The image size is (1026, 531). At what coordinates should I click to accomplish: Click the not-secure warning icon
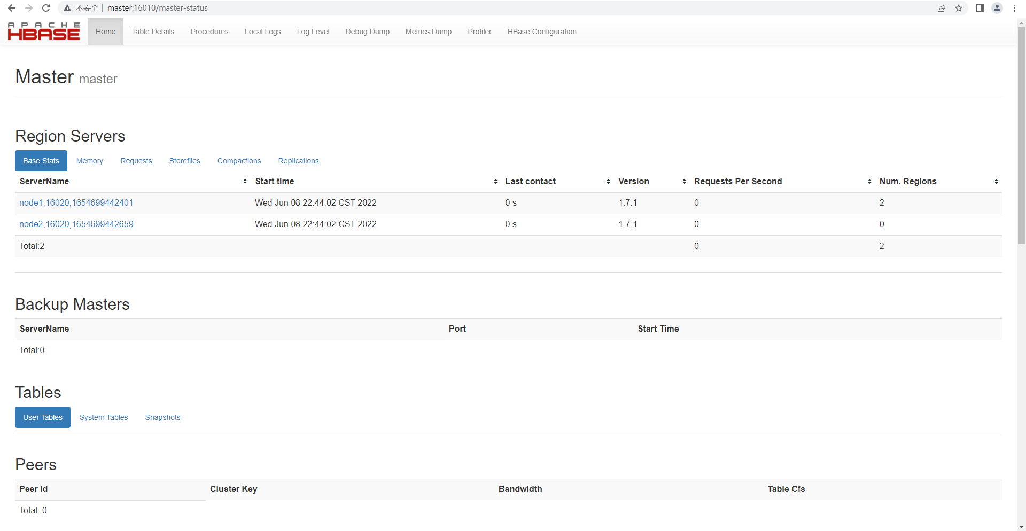click(67, 8)
